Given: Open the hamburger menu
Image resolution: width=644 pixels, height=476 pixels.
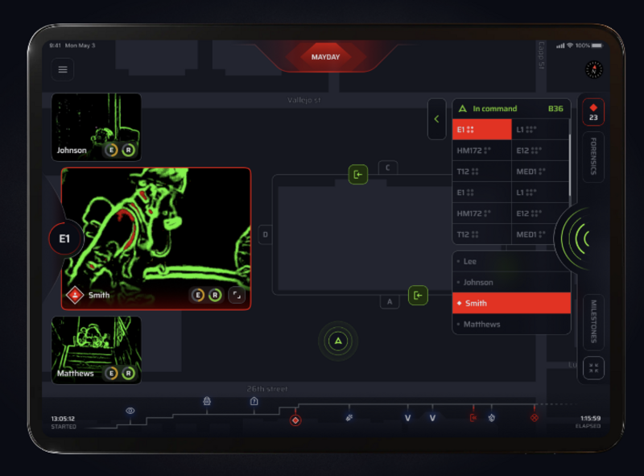Looking at the screenshot, I should tap(62, 70).
